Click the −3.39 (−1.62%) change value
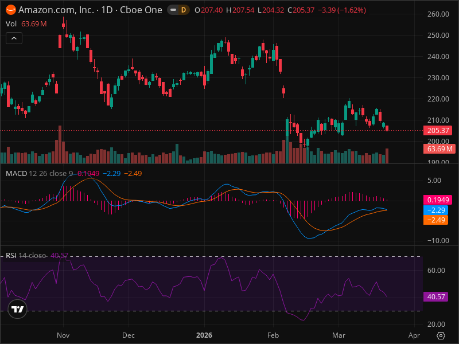Viewport: 459px width, 344px height. coord(342,10)
